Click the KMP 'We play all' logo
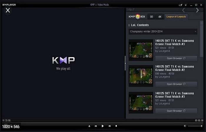 point(64,64)
